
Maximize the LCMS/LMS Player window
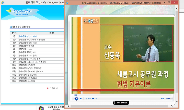coord(169,2)
